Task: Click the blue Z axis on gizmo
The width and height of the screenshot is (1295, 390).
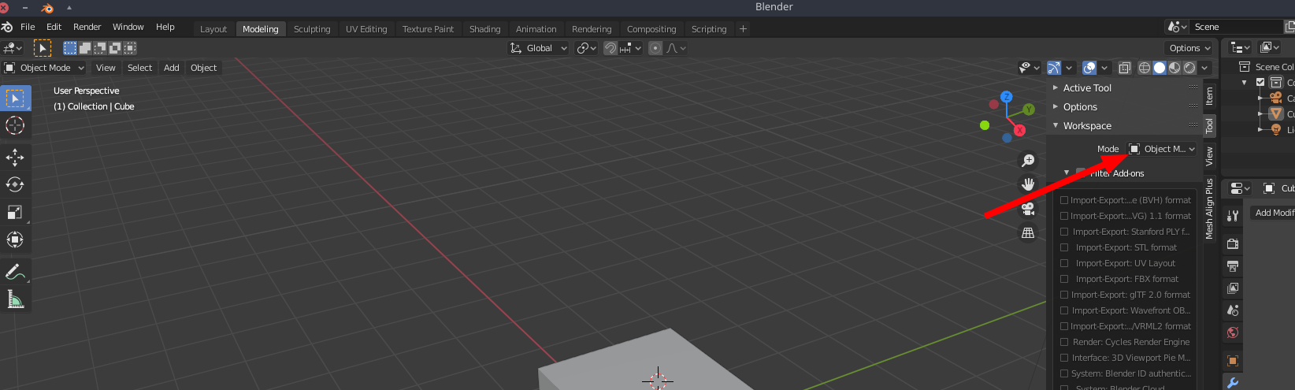Action: (1006, 96)
